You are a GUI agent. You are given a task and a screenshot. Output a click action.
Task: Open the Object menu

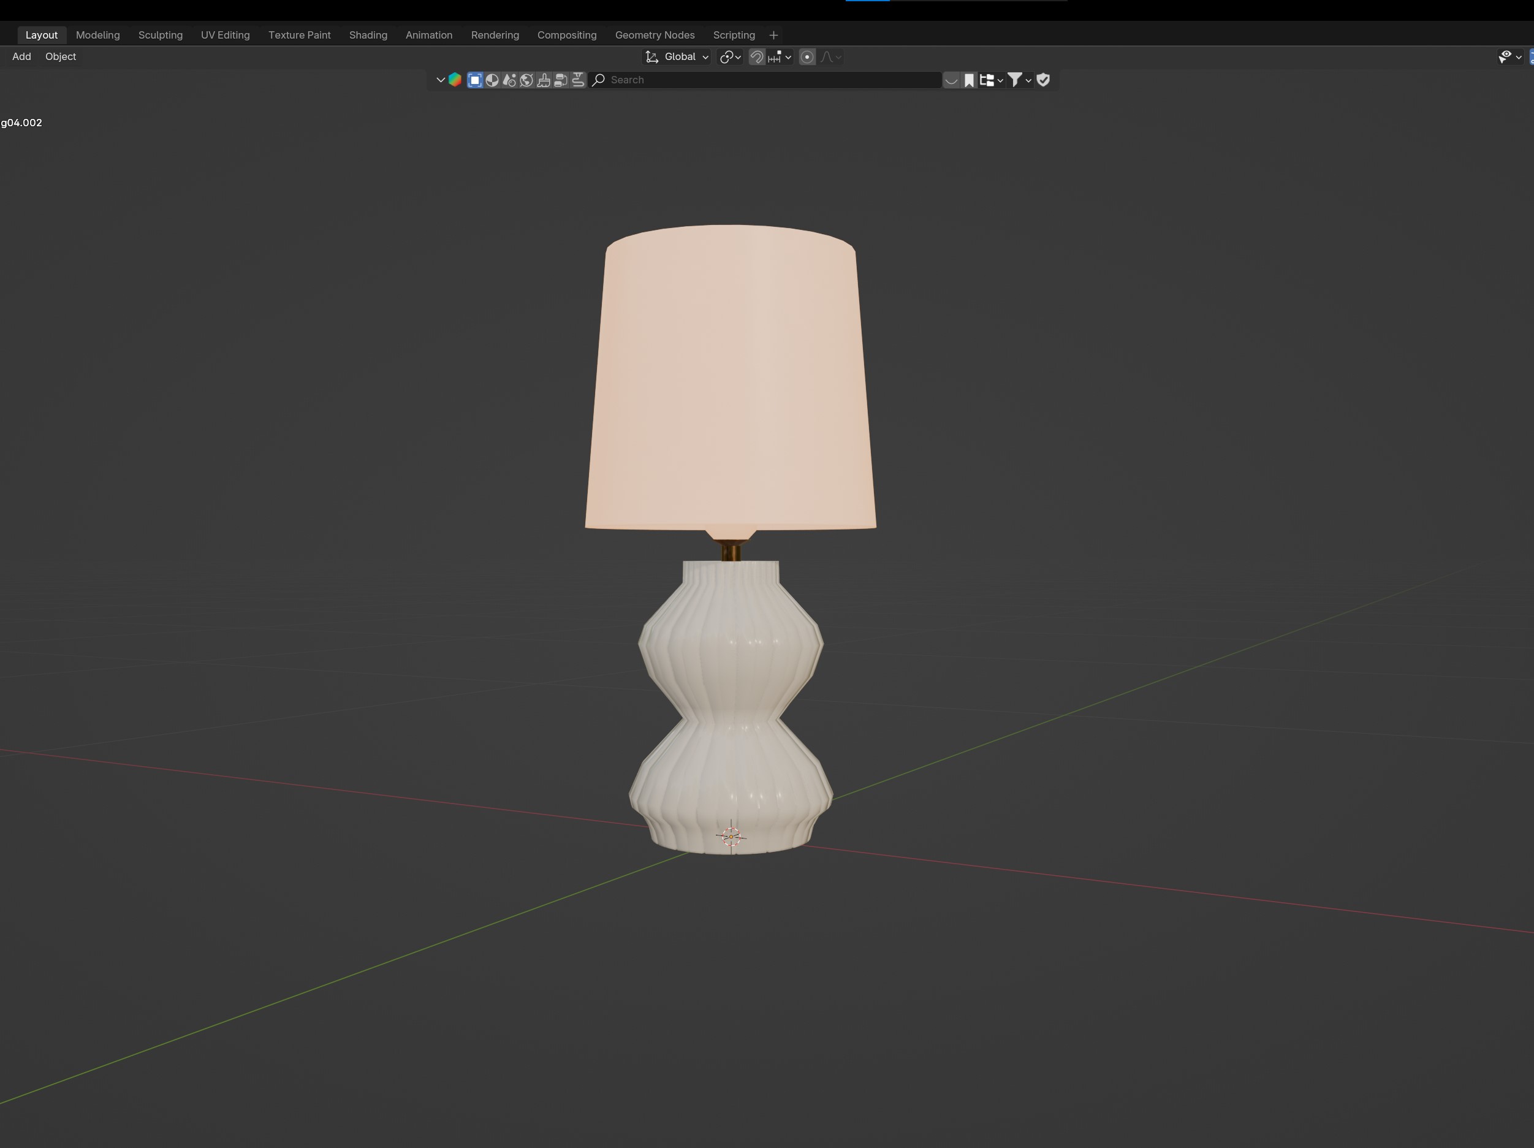(61, 57)
